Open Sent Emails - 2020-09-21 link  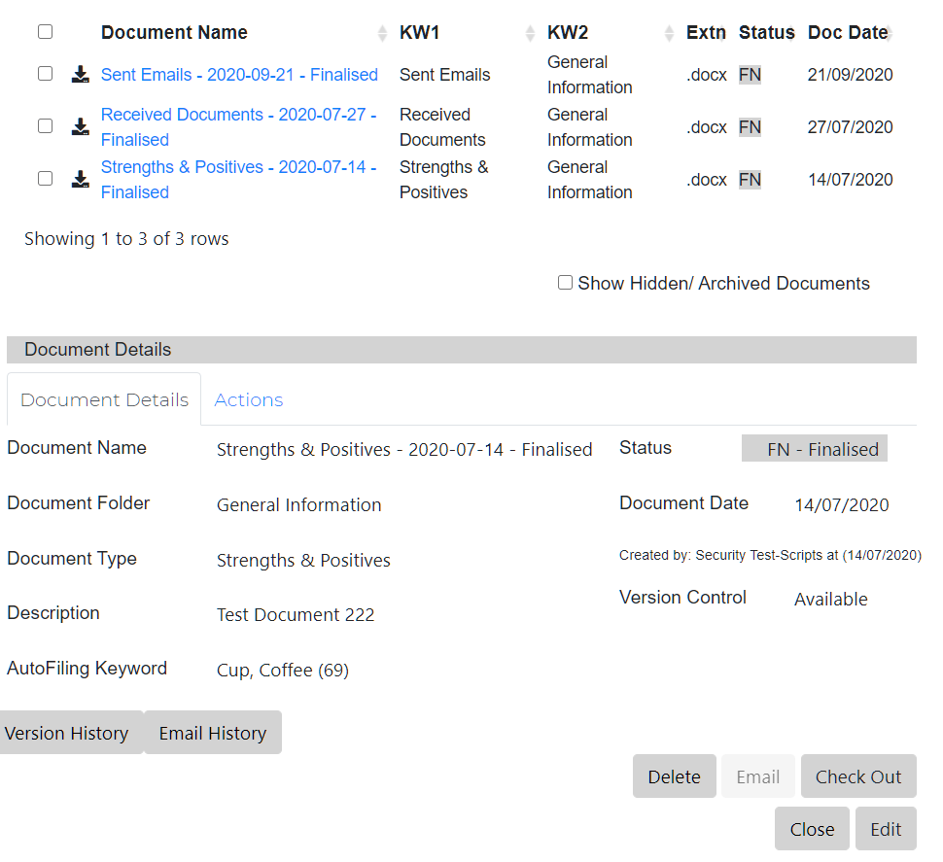239,75
